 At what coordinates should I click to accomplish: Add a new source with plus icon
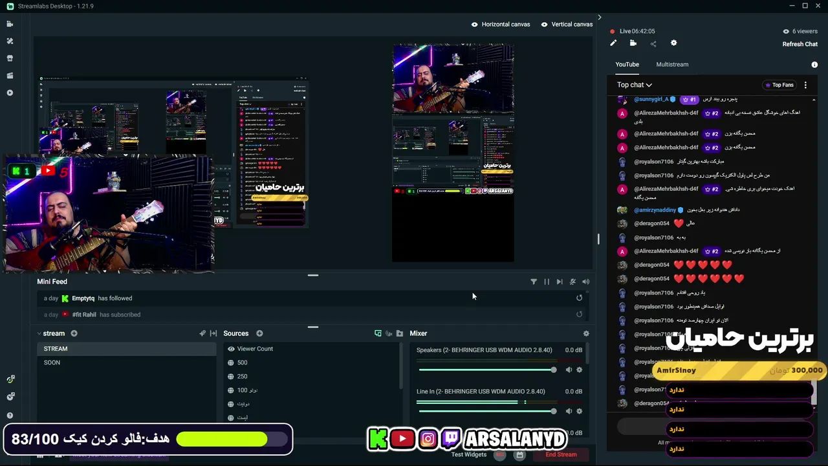[x=259, y=333]
